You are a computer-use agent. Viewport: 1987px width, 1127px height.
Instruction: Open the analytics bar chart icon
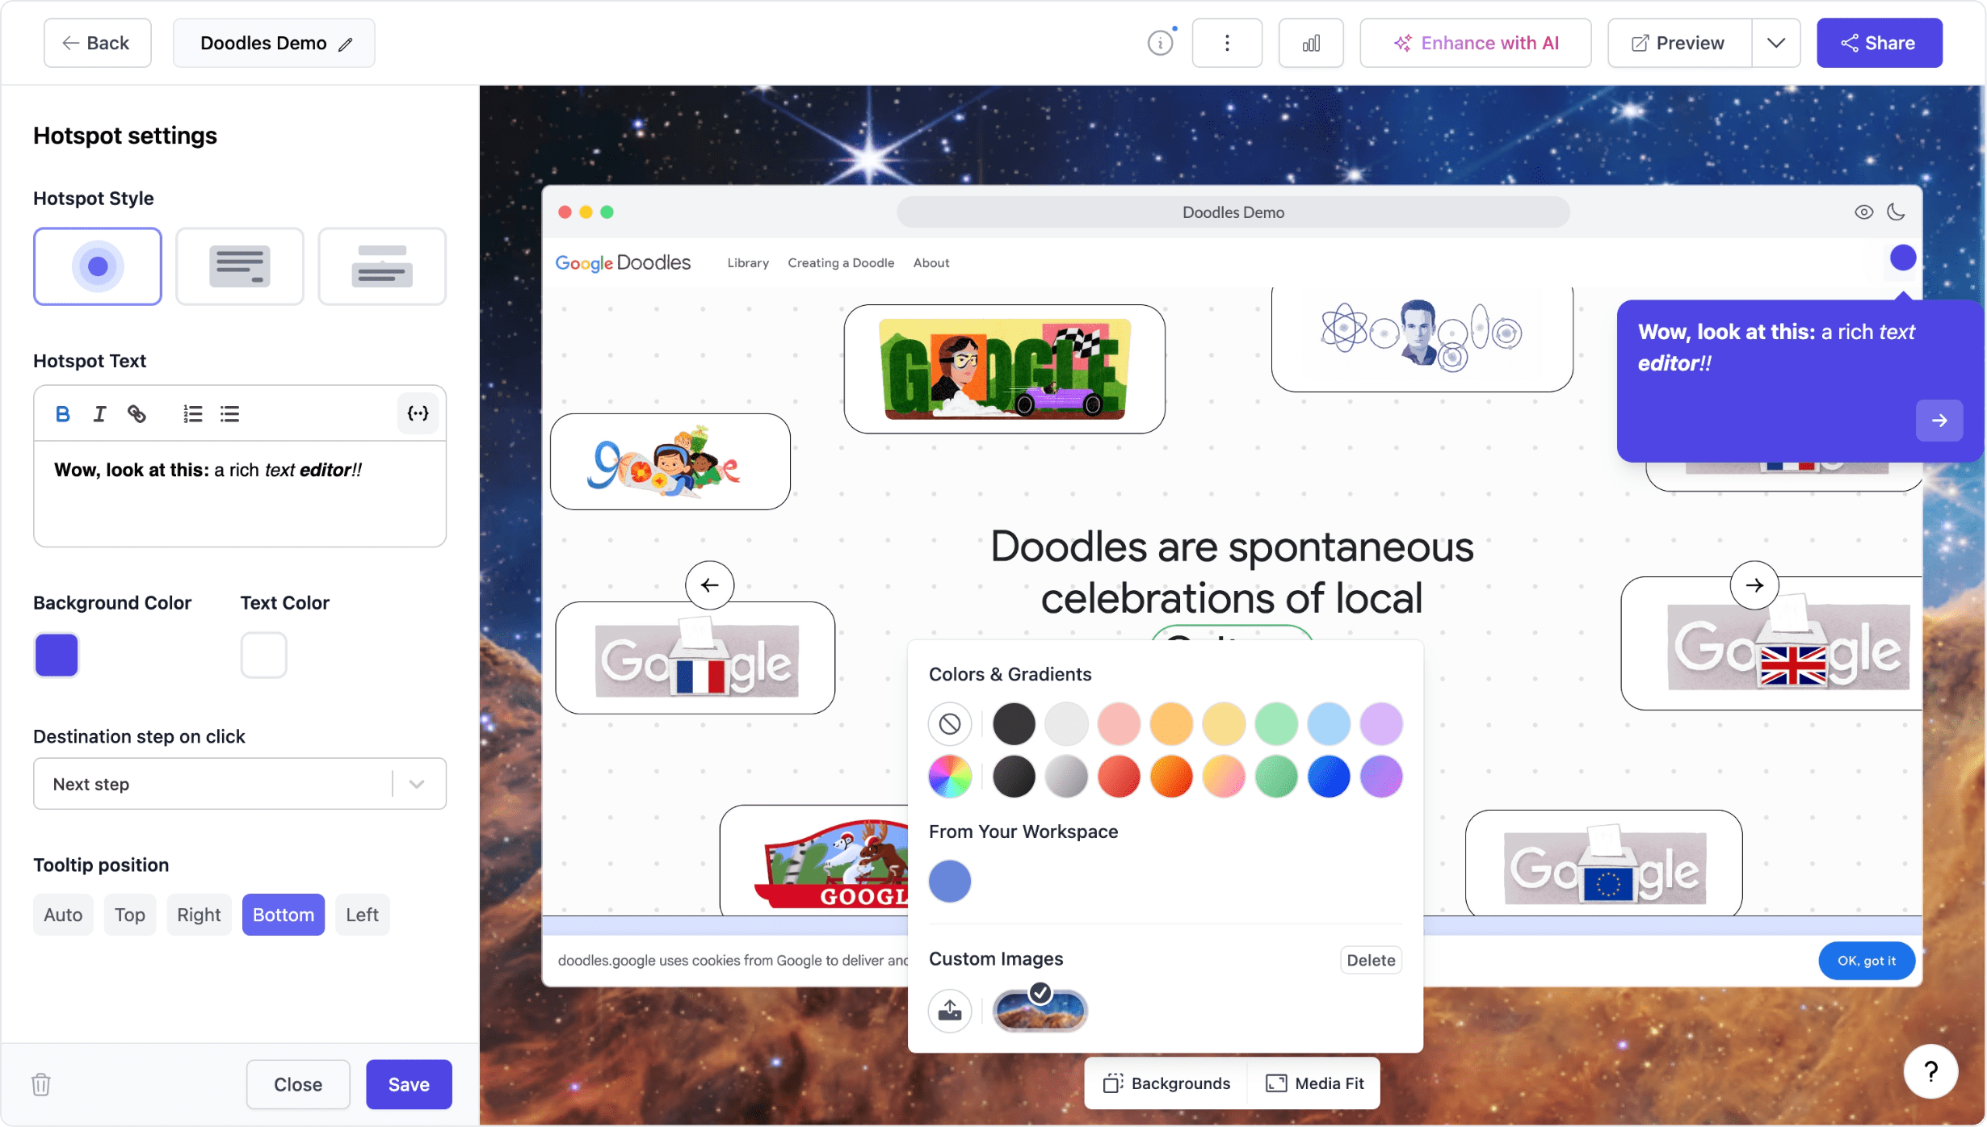[x=1311, y=43]
